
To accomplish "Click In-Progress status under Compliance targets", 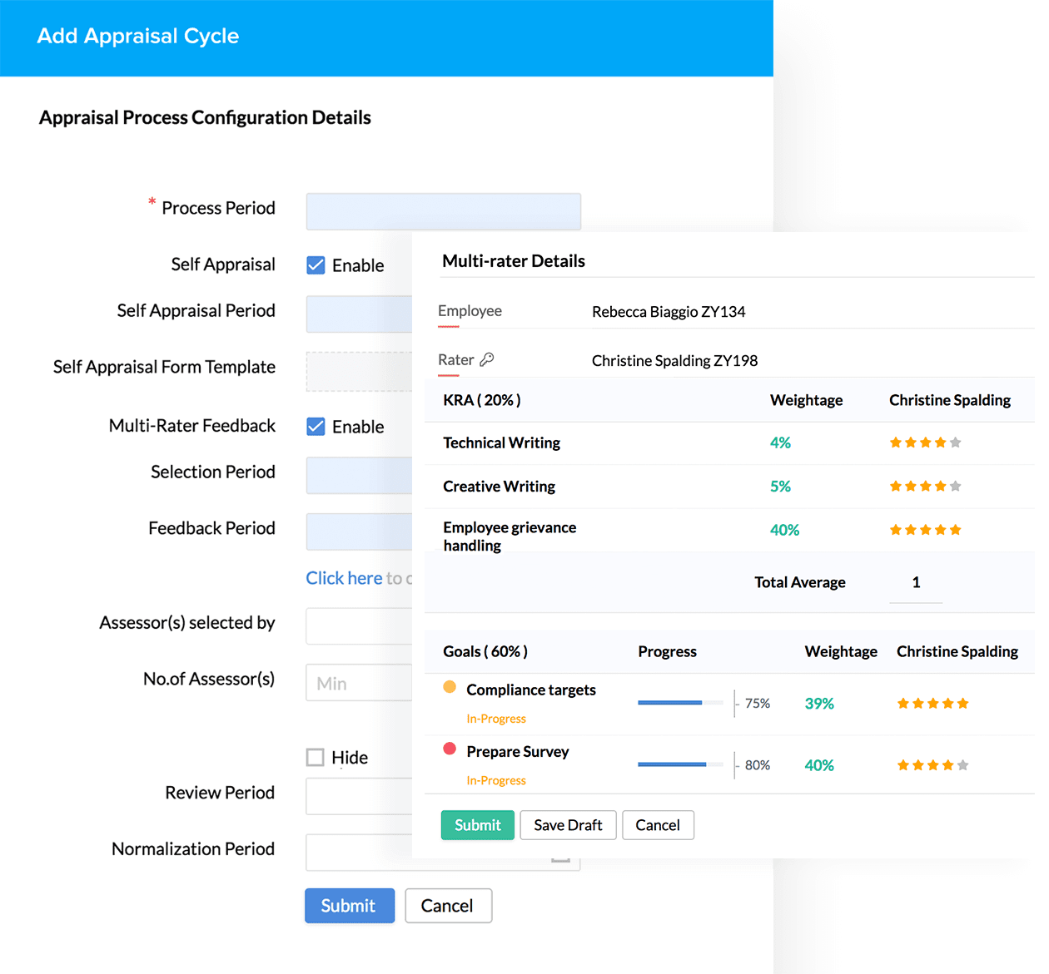I will [x=496, y=719].
